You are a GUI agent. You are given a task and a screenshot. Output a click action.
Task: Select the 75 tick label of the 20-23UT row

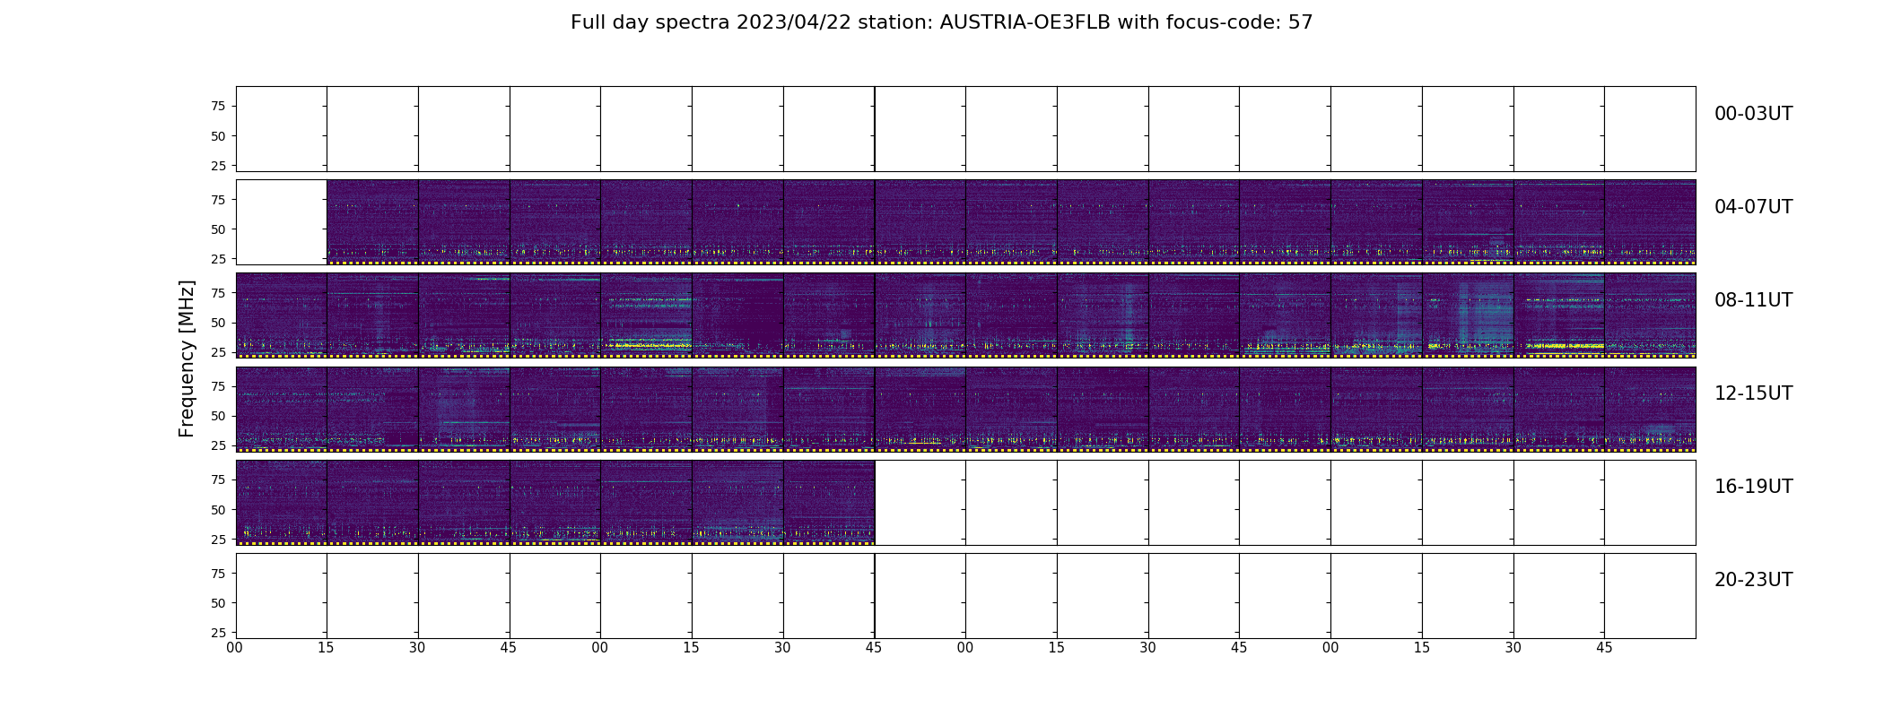tap(218, 574)
